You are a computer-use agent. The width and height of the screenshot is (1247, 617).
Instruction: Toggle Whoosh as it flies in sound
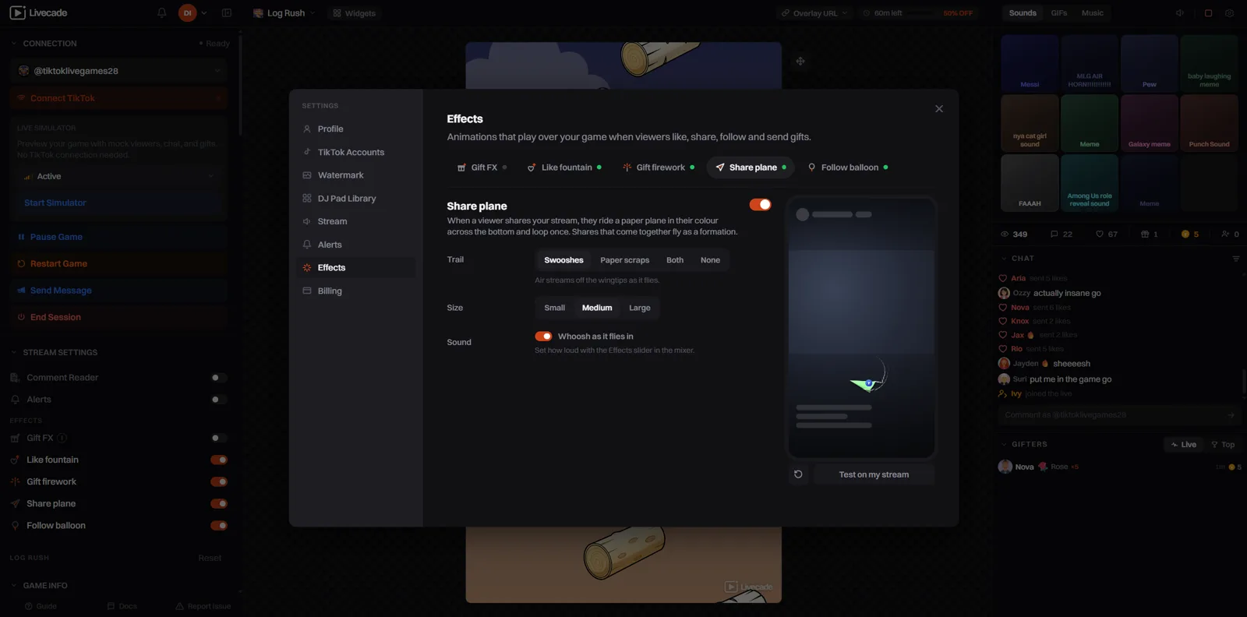543,337
